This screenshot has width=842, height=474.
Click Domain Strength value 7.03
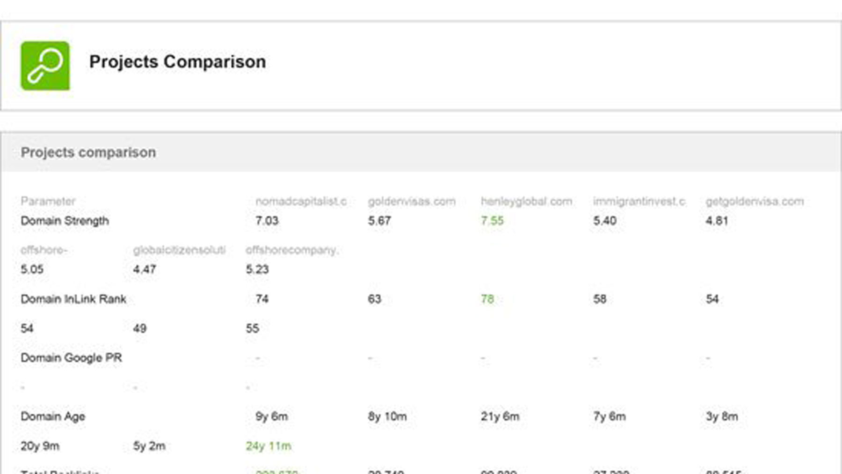(267, 221)
